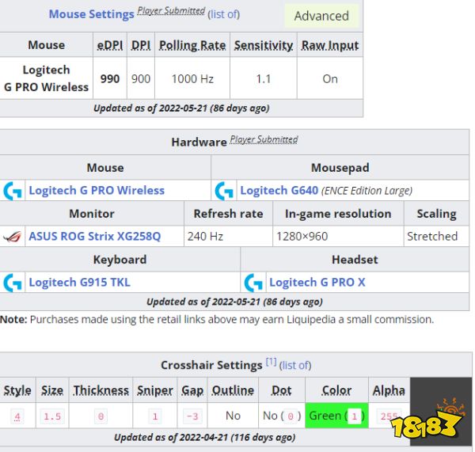
Task: Click Player Submitted label in Mouse Settings
Action: (x=171, y=10)
